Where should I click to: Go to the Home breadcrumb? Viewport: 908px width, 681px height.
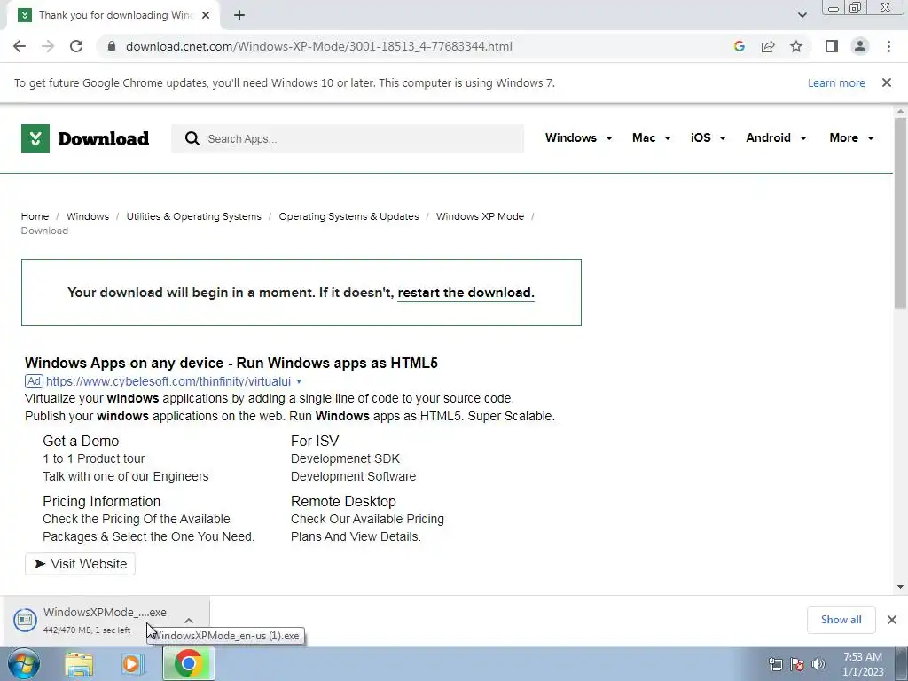pos(35,216)
